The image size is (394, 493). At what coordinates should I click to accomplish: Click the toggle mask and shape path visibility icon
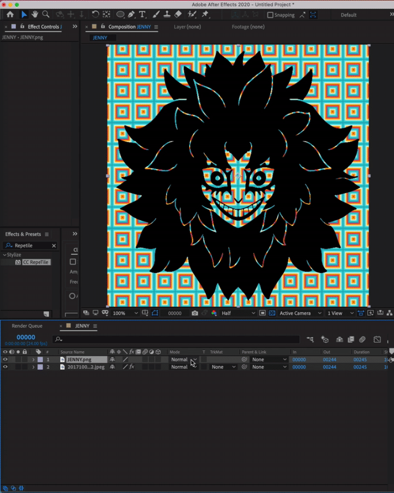pos(155,313)
